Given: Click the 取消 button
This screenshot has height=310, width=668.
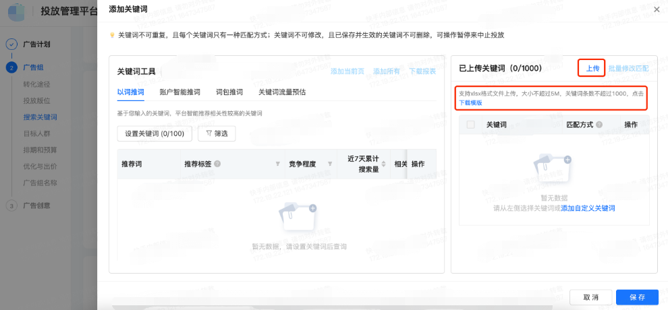Looking at the screenshot, I should click(591, 297).
